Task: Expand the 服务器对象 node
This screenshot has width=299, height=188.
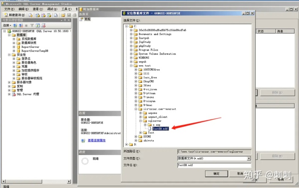Action: (x=9, y=82)
